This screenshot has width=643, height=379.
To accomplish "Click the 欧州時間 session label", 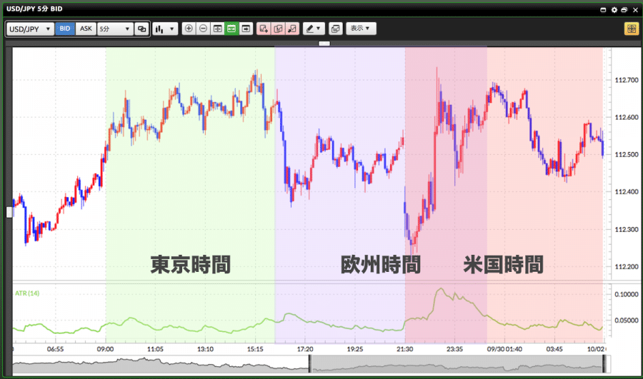I will click(381, 264).
